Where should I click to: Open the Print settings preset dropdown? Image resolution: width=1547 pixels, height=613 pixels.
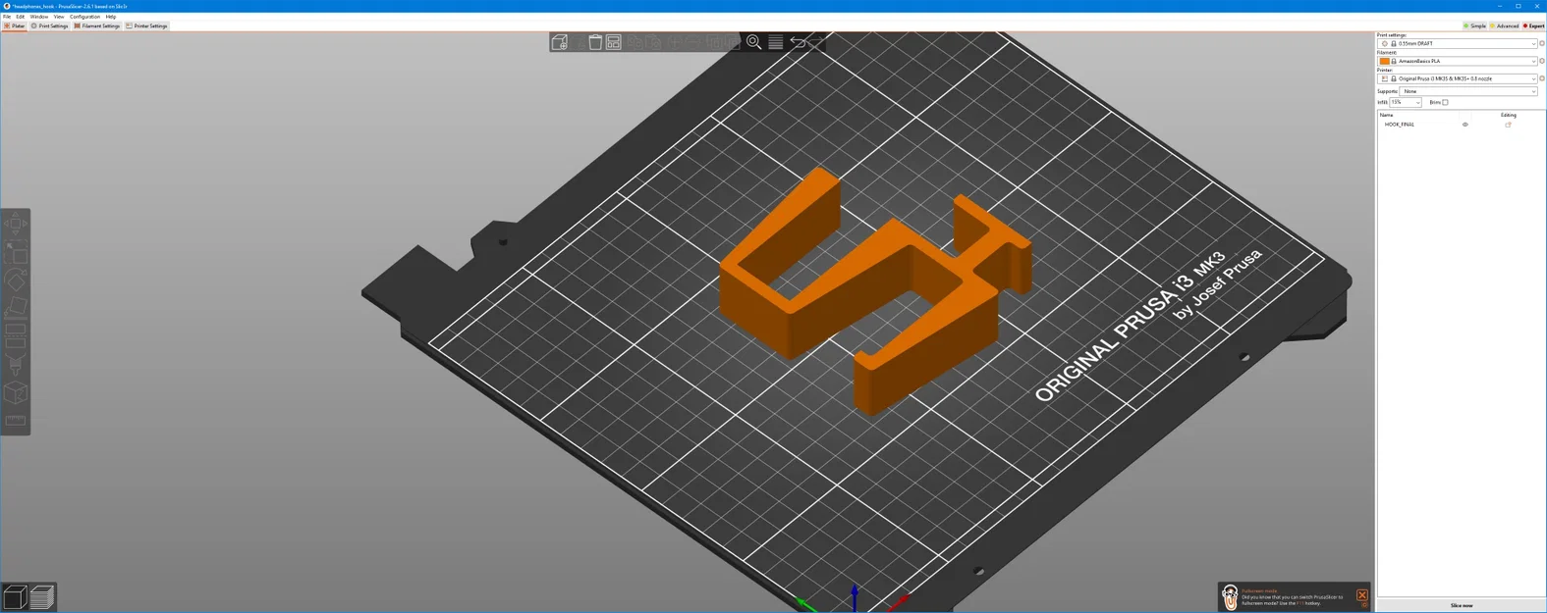pos(1458,43)
